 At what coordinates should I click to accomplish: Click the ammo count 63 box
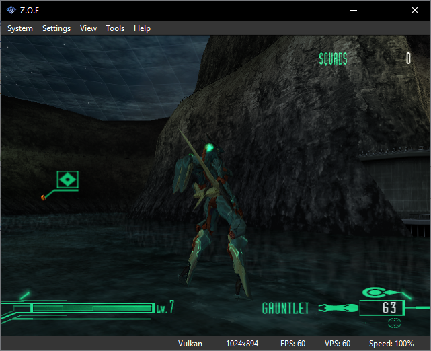[382, 308]
